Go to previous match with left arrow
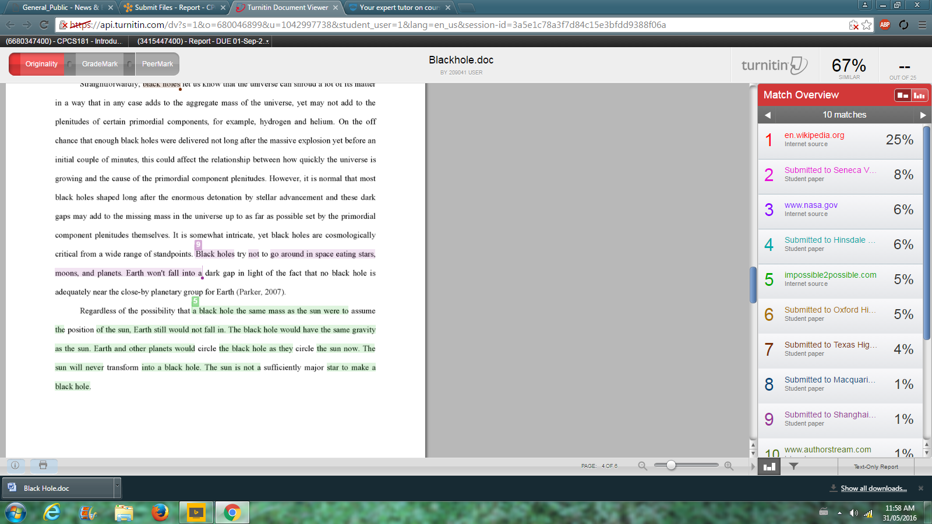The height and width of the screenshot is (524, 932). click(x=767, y=115)
